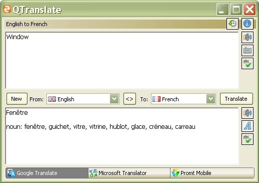Screen dimensions: 259x183
Task: Minimize the QTranslate window
Action: (222, 9)
